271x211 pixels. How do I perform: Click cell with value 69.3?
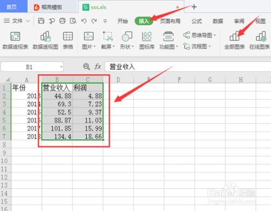click(x=57, y=104)
